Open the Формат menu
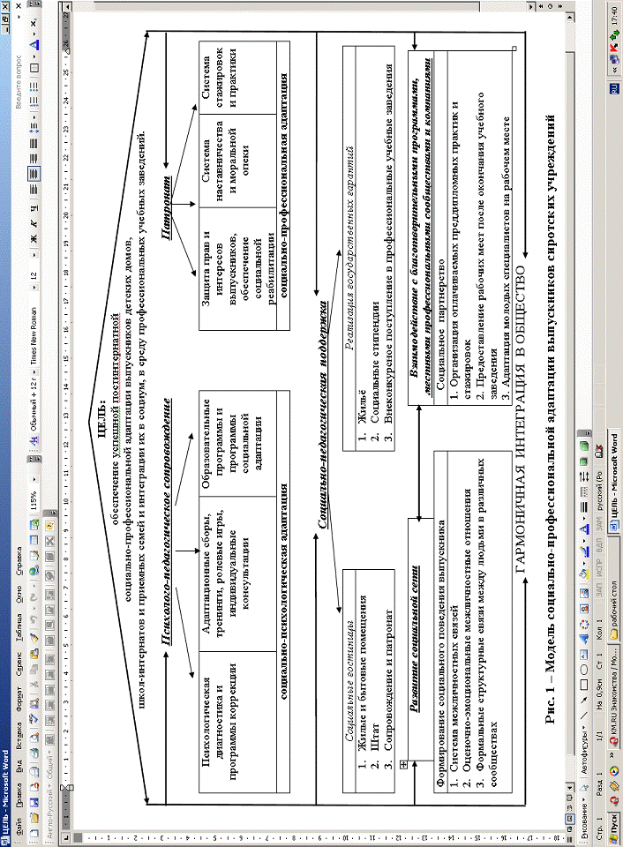 (19, 699)
